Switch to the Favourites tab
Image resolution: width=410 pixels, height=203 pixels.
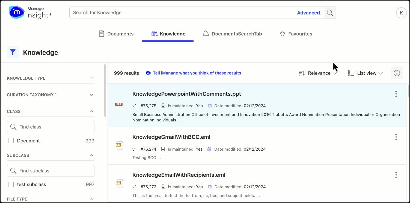tap(296, 34)
